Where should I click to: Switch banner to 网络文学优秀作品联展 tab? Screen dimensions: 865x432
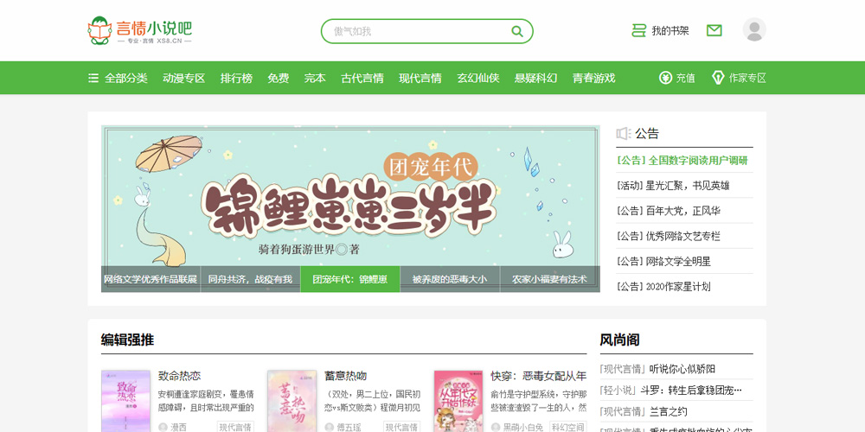coord(151,279)
